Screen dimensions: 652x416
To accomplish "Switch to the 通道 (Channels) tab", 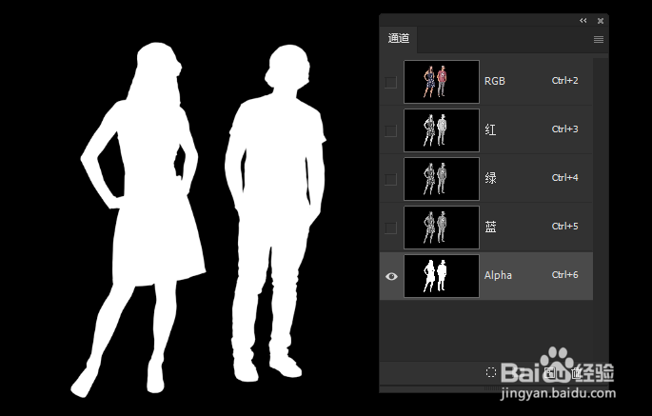I will click(x=399, y=39).
